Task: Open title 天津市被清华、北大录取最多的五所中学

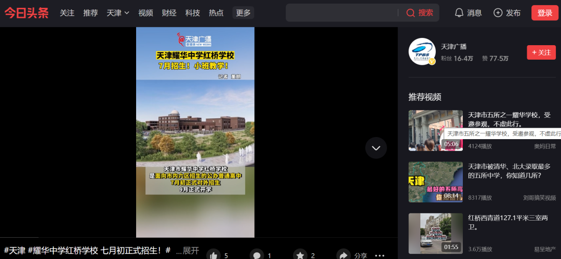Action: point(510,171)
